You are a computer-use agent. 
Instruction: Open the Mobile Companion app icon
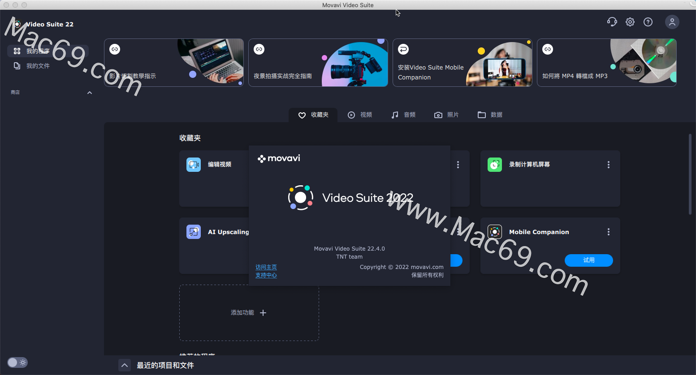coord(495,232)
